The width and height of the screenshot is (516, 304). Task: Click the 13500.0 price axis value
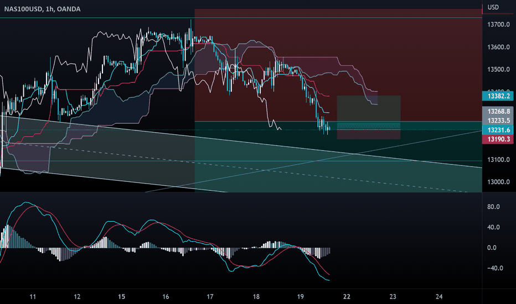(x=498, y=69)
